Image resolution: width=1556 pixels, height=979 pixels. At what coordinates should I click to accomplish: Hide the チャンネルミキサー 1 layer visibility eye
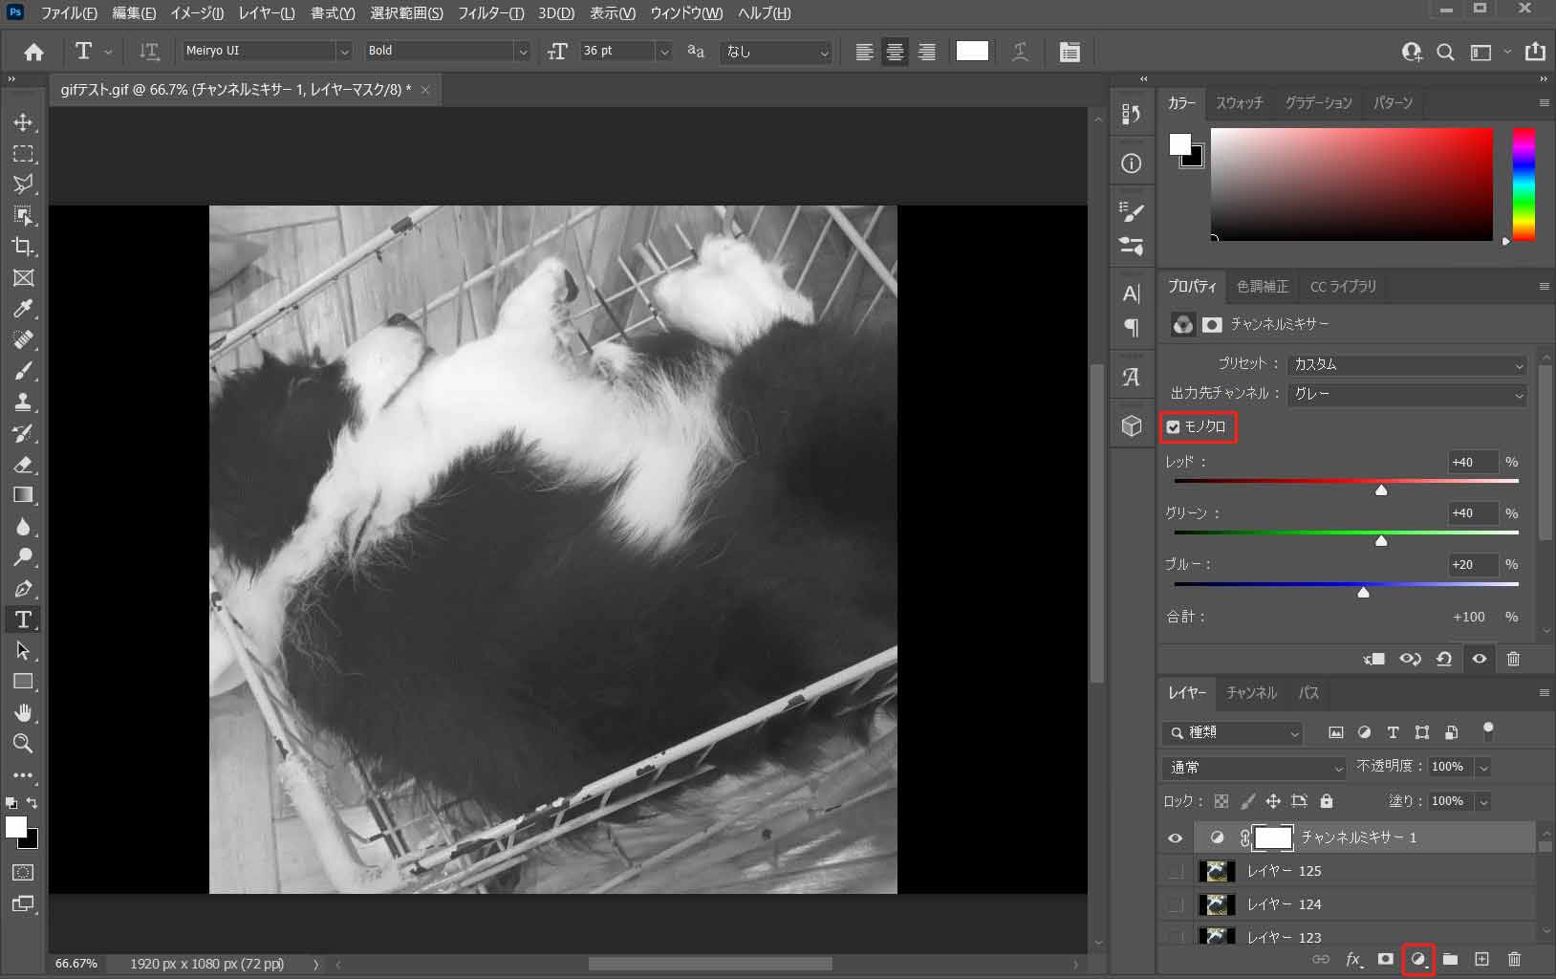1175,838
